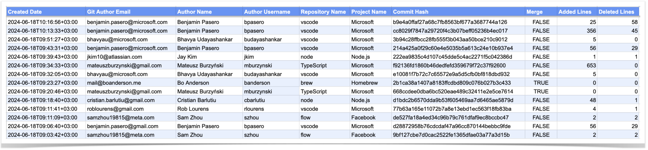Select the Deleted Lines column header
648x150 pixels.
pyautogui.click(x=618, y=12)
